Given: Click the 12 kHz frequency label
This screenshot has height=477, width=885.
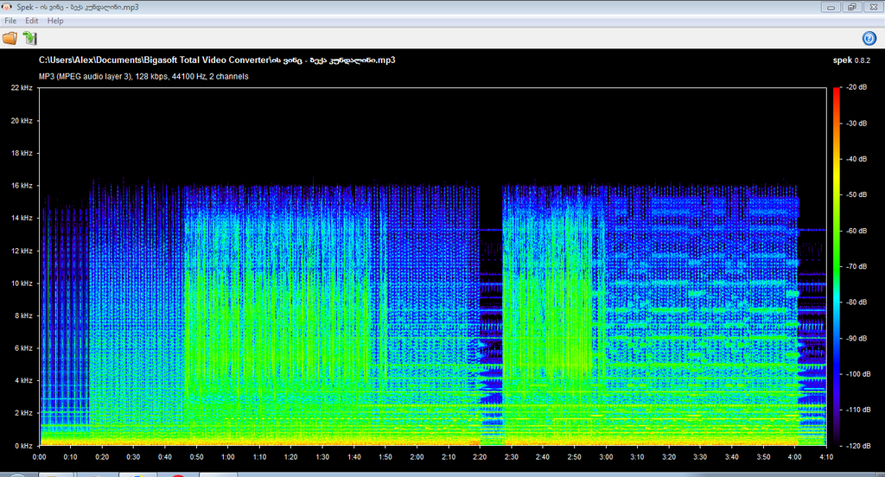Looking at the screenshot, I should [22, 251].
